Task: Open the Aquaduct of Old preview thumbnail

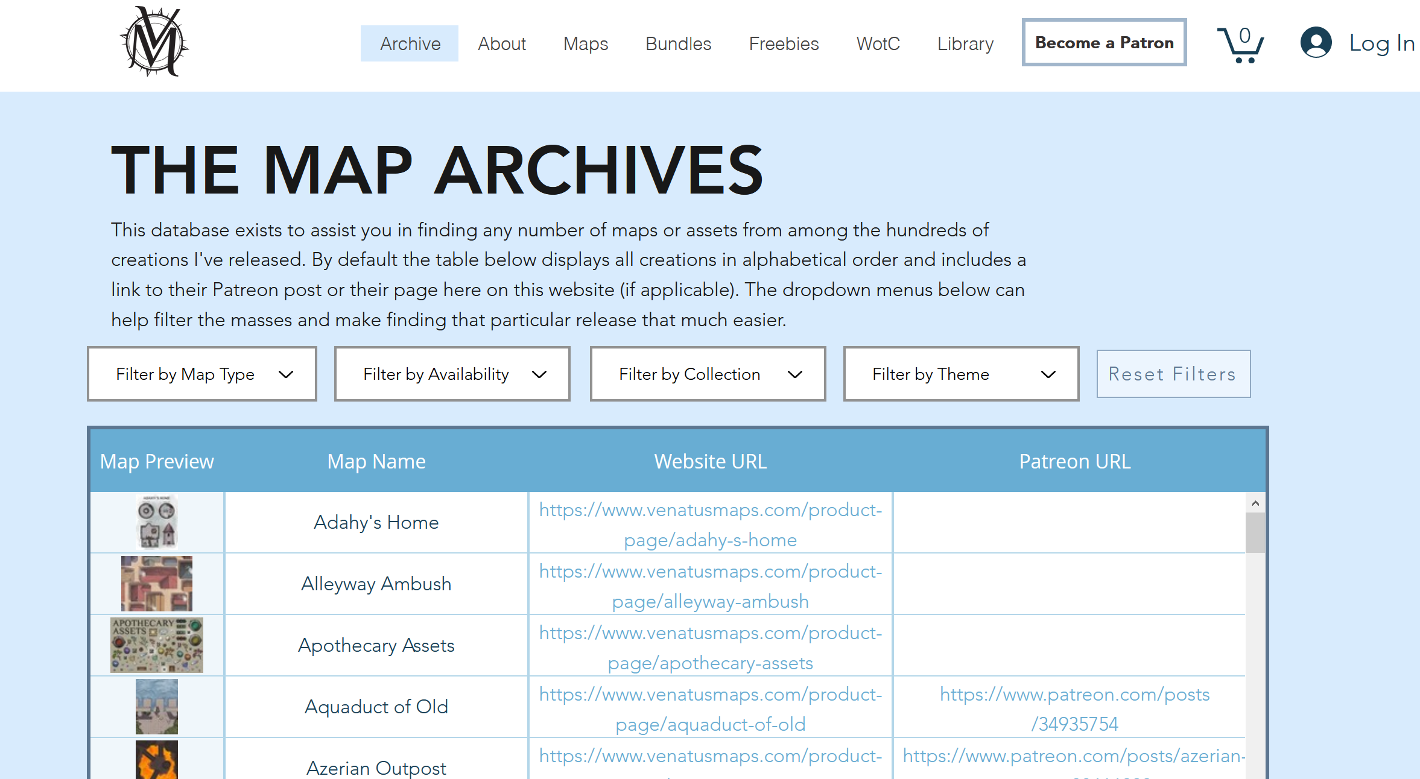Action: tap(157, 707)
